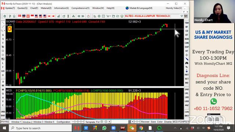Toggle the BAR chart style button
This screenshot has width=235, height=132.
pyautogui.click(x=3, y=115)
